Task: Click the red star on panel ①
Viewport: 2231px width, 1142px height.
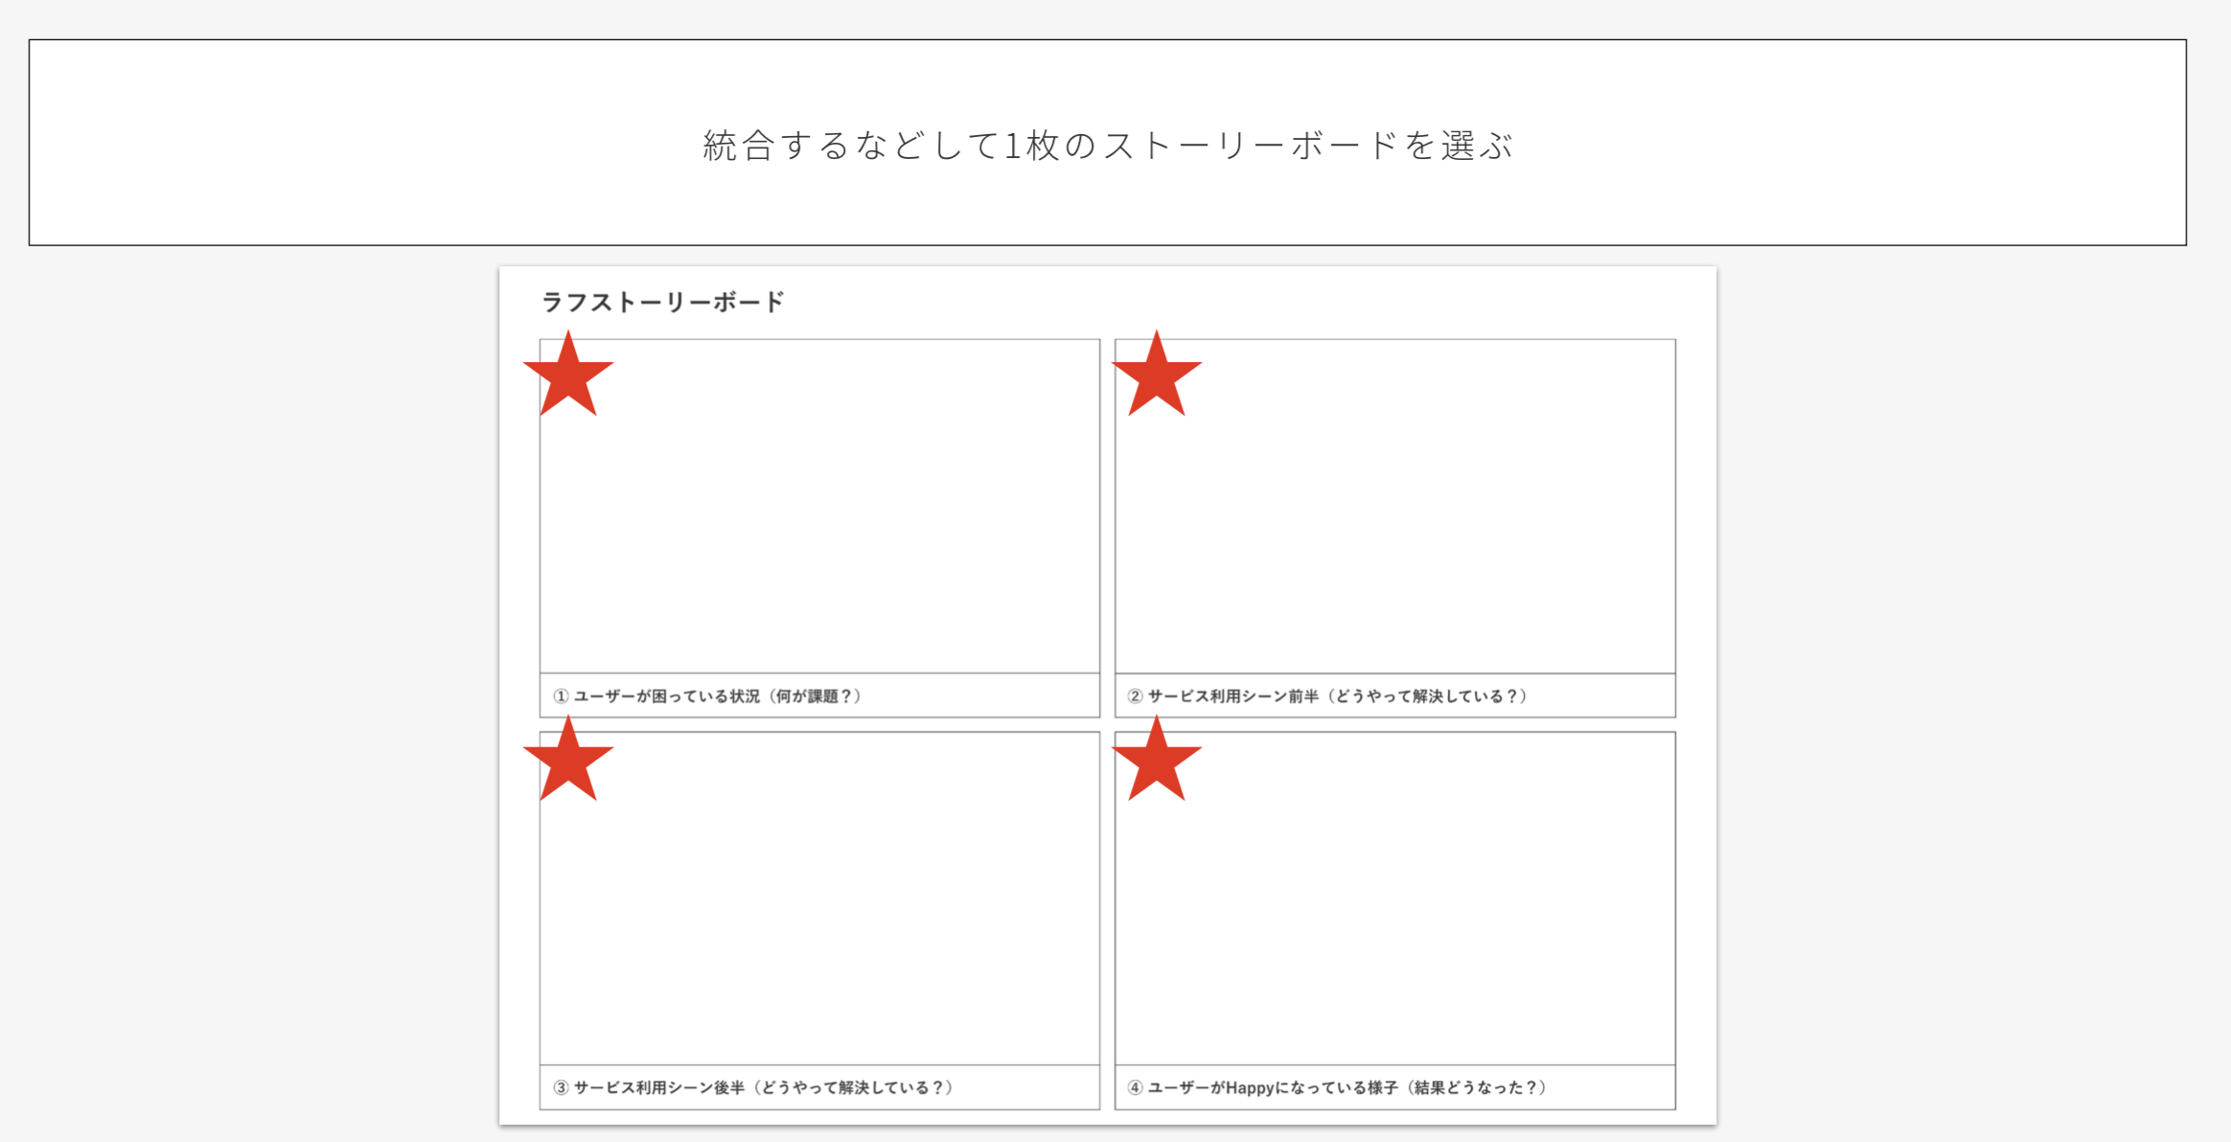Action: point(568,378)
